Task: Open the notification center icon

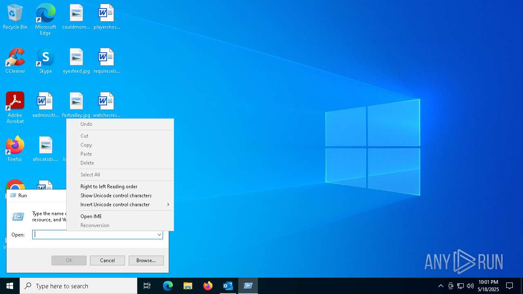Action: (510, 286)
